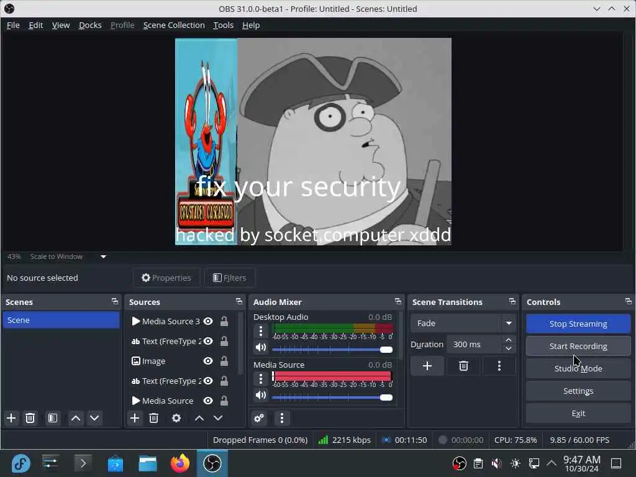This screenshot has width=636, height=477.
Task: Open transition properties three dots button
Action: pyautogui.click(x=499, y=366)
